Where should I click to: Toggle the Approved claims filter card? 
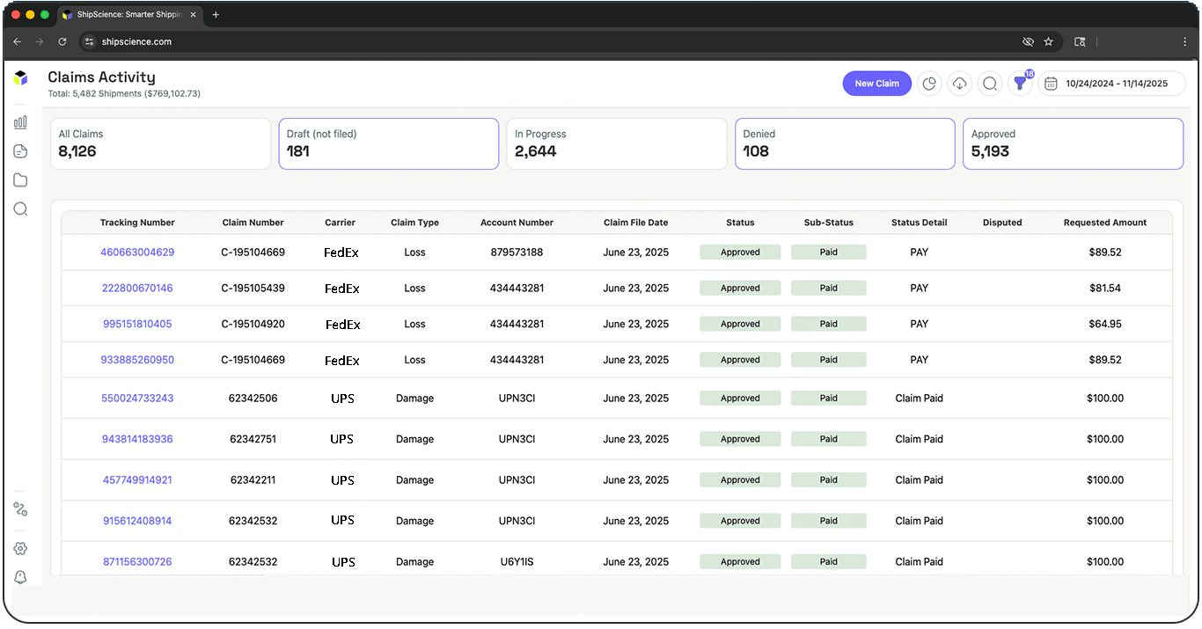click(1072, 143)
